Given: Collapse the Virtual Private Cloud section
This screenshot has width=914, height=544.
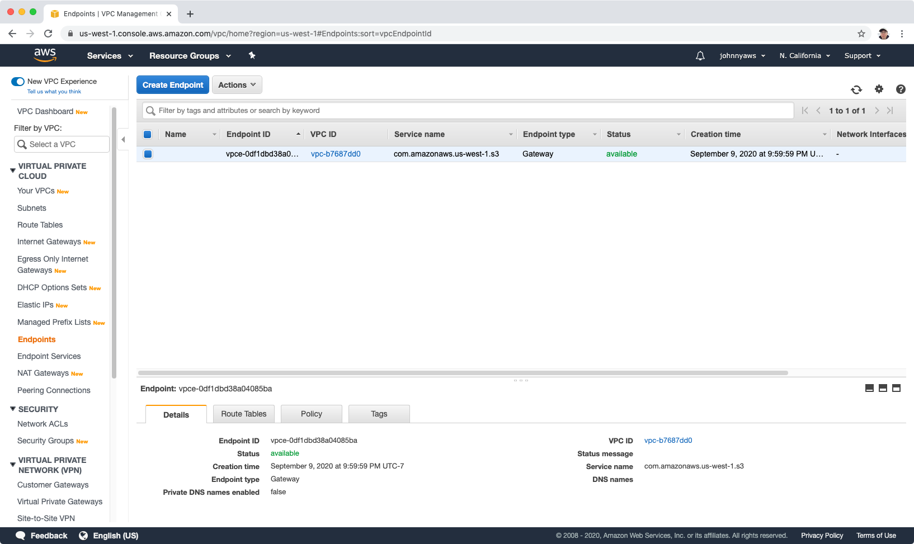Looking at the screenshot, I should [x=13, y=170].
